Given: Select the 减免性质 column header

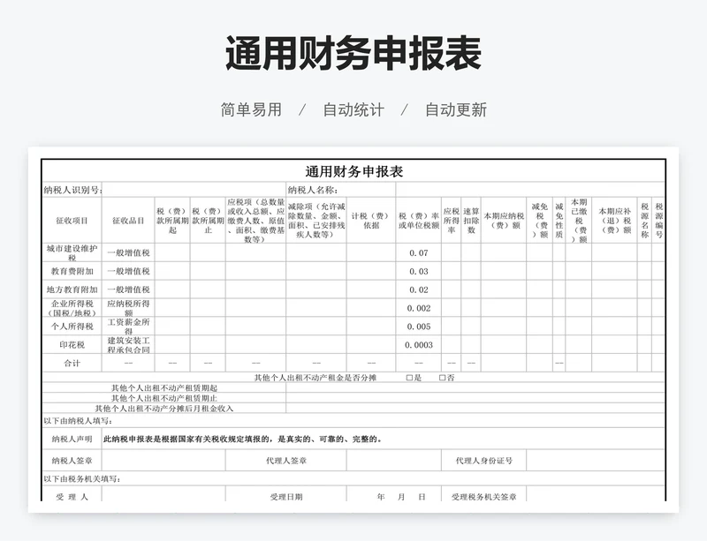Looking at the screenshot, I should [x=559, y=221].
